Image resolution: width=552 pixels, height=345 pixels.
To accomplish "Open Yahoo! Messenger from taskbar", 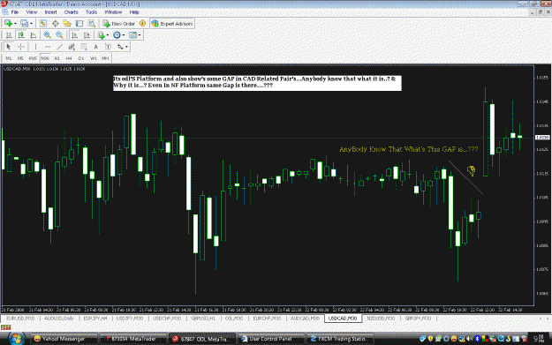I will coord(64,339).
